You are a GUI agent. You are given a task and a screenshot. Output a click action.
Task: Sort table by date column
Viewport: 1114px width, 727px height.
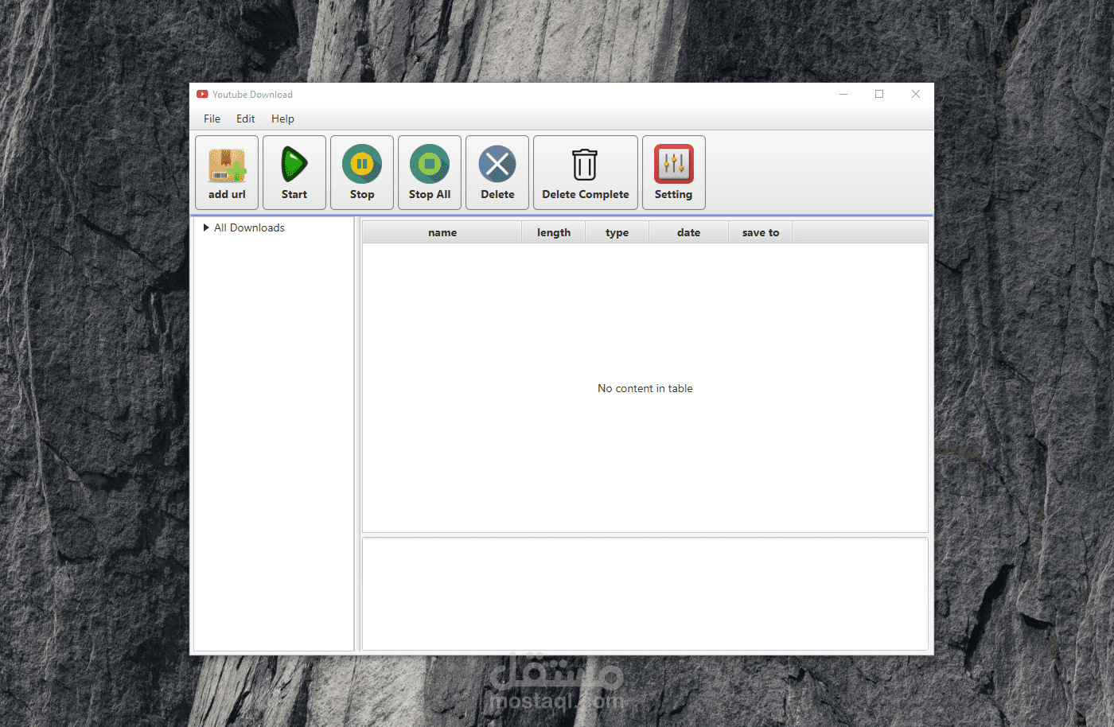pos(689,232)
